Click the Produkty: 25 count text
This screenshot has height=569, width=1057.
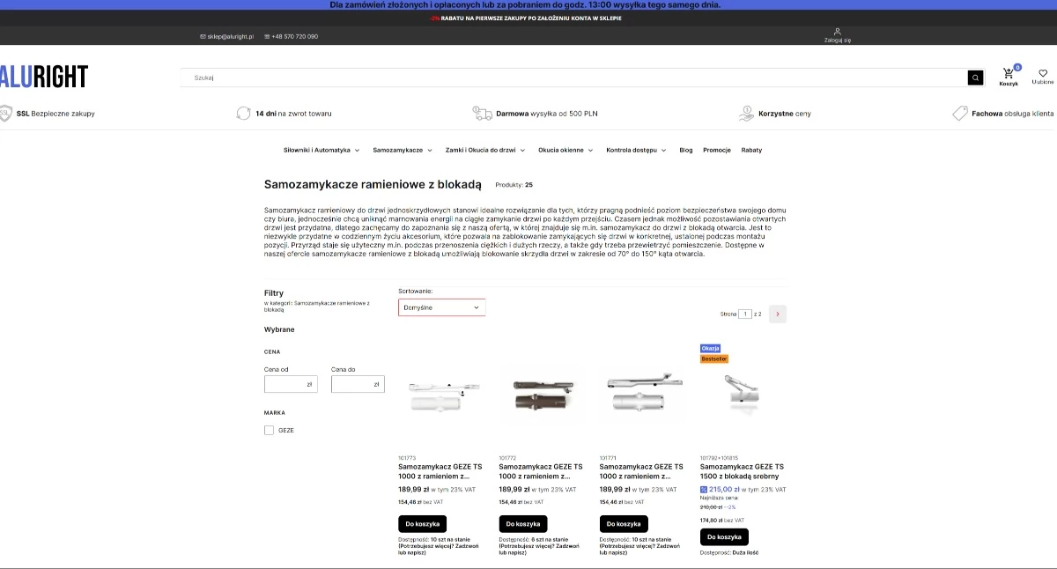click(514, 185)
